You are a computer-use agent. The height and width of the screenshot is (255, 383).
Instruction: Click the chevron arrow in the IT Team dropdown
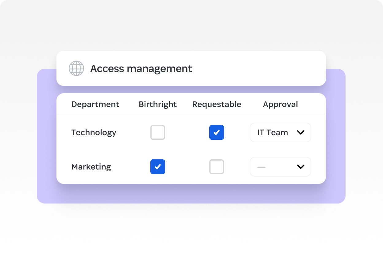(300, 132)
